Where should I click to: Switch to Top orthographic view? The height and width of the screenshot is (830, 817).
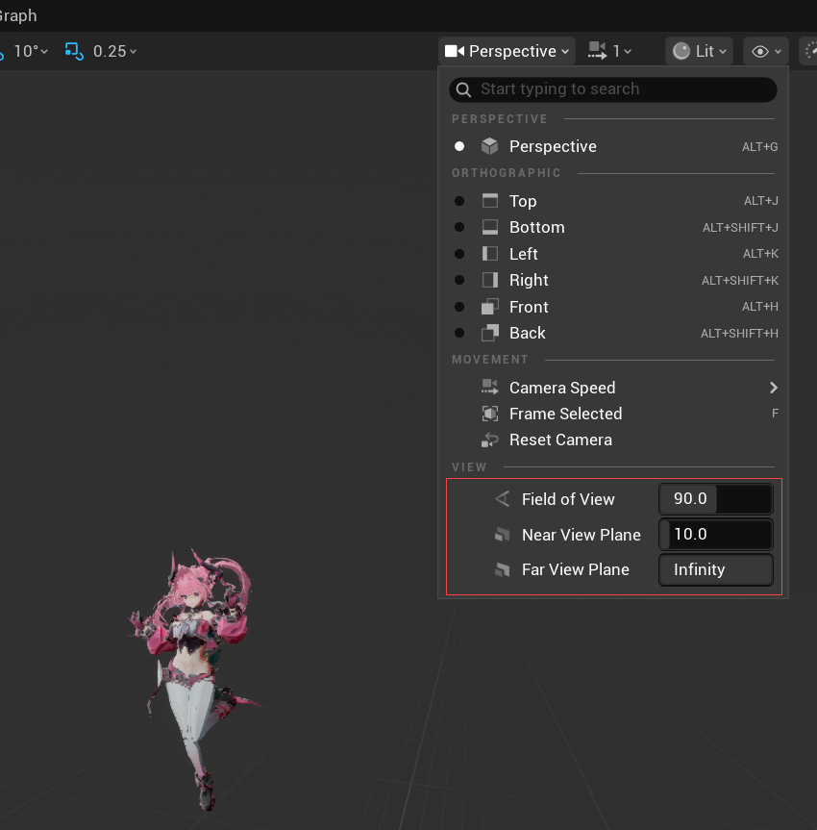[x=613, y=201]
